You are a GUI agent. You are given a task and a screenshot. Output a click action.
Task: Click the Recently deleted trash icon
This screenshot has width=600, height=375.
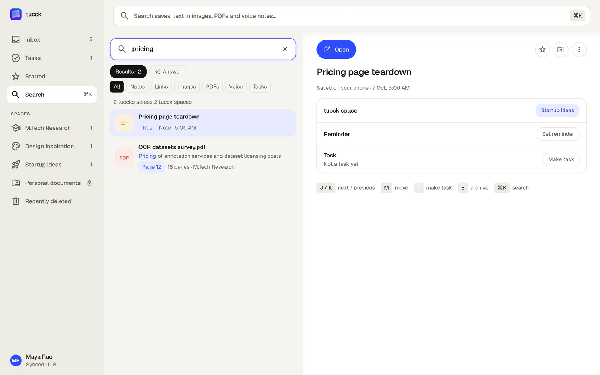[16, 201]
